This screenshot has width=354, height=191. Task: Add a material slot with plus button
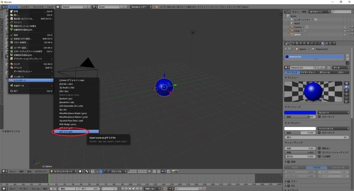[x=347, y=55]
